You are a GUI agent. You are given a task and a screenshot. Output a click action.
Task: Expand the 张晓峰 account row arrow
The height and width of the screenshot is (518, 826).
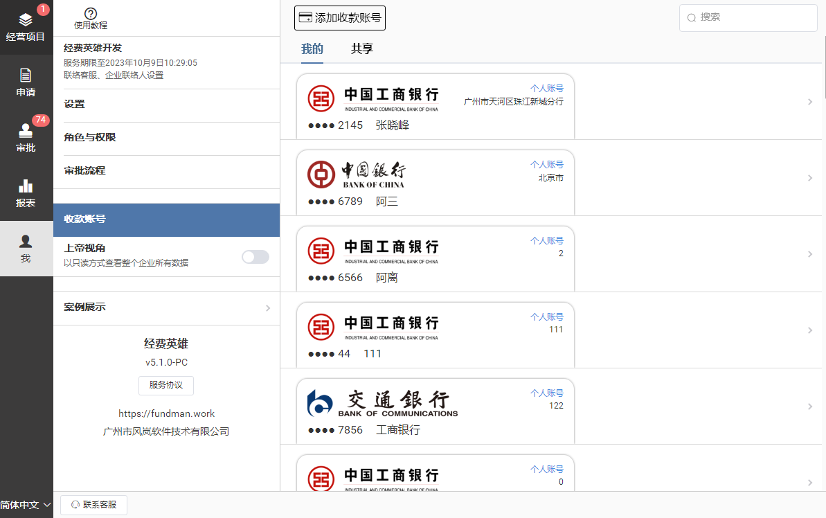point(810,102)
